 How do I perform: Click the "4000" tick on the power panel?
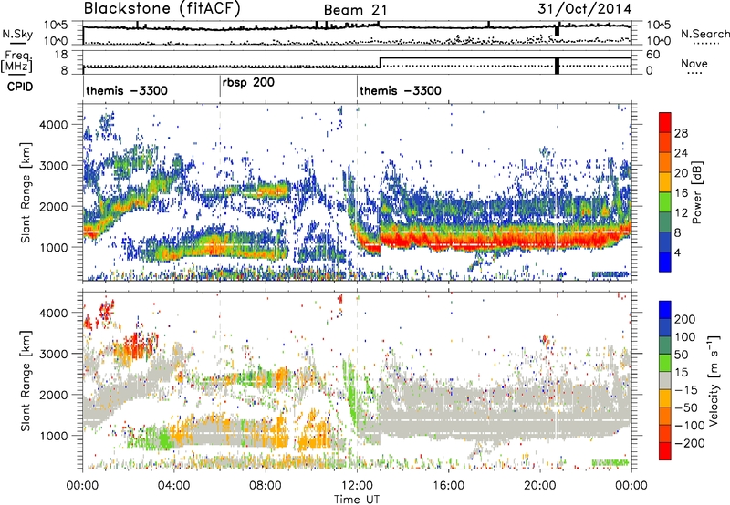pyautogui.click(x=53, y=125)
